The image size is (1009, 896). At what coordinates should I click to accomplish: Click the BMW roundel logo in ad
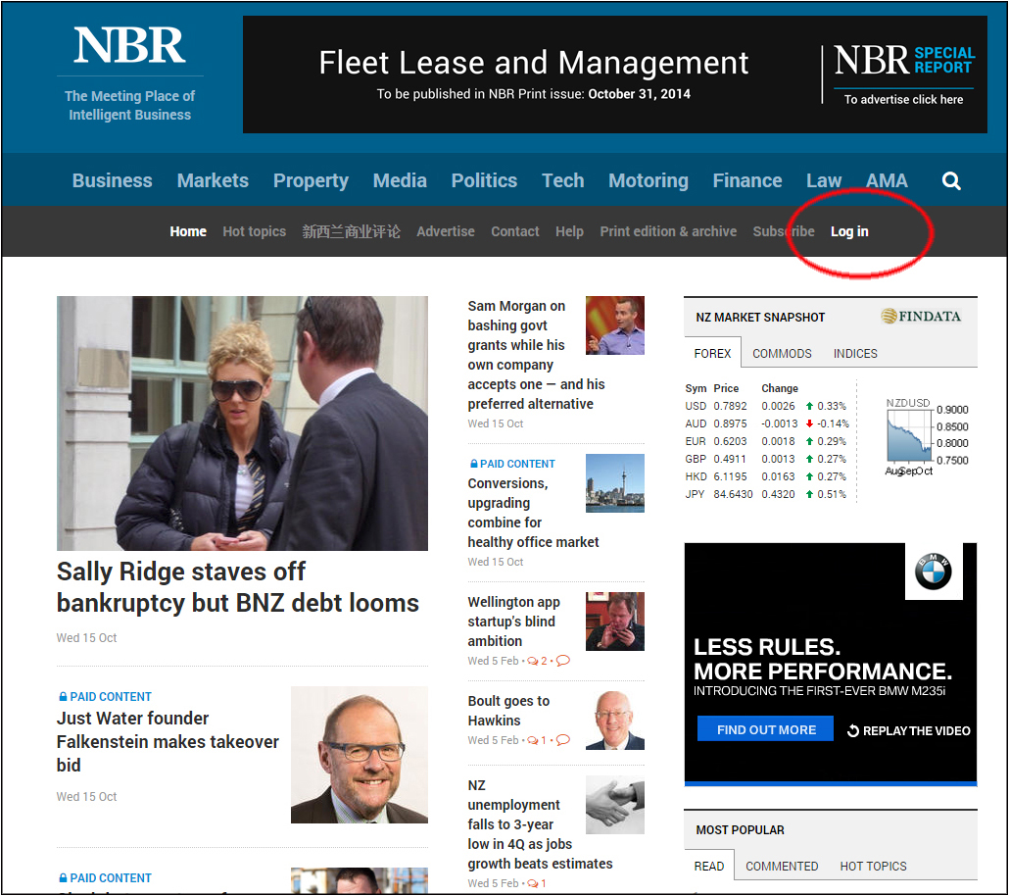pyautogui.click(x=933, y=572)
